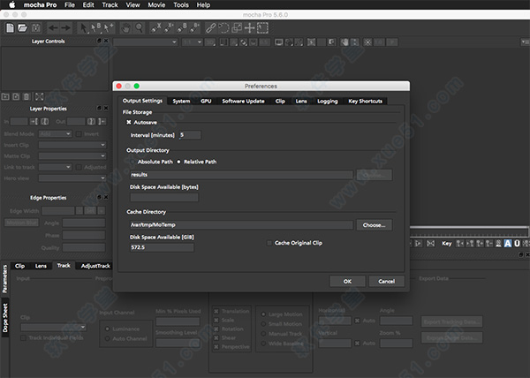The image size is (530, 378).
Task: Select the Absolute Path radio button
Action: 133,162
